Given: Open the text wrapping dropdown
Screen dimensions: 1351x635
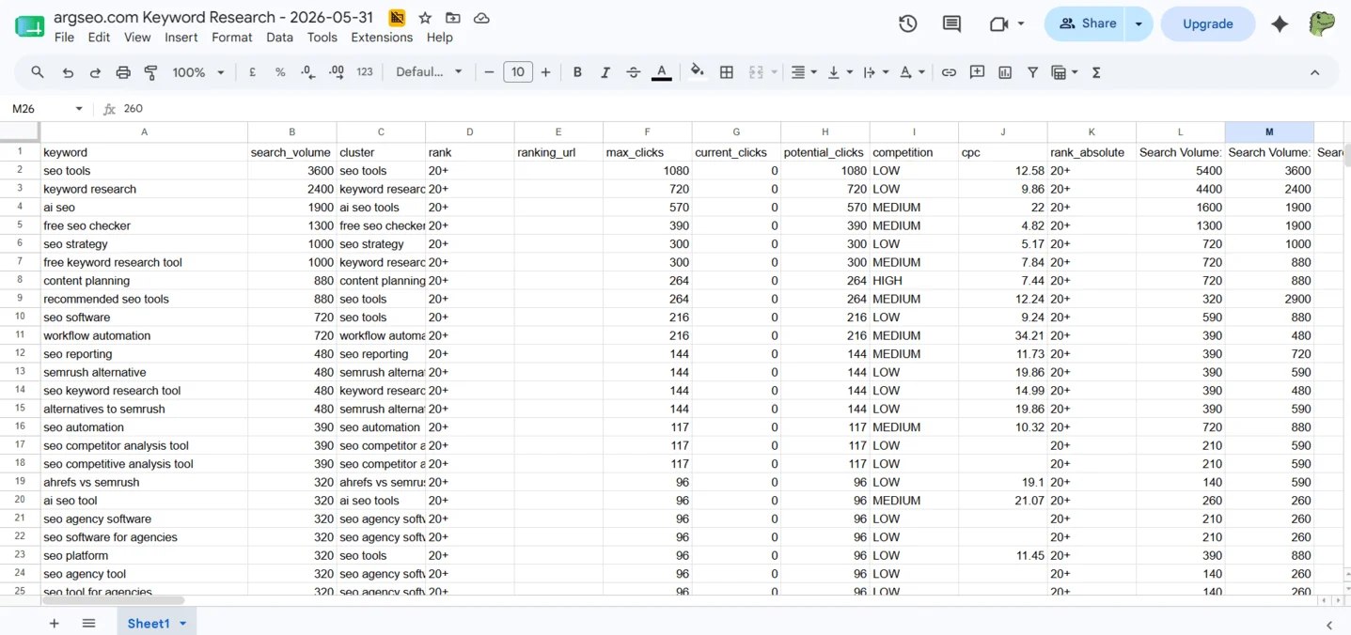Looking at the screenshot, I should [x=875, y=72].
